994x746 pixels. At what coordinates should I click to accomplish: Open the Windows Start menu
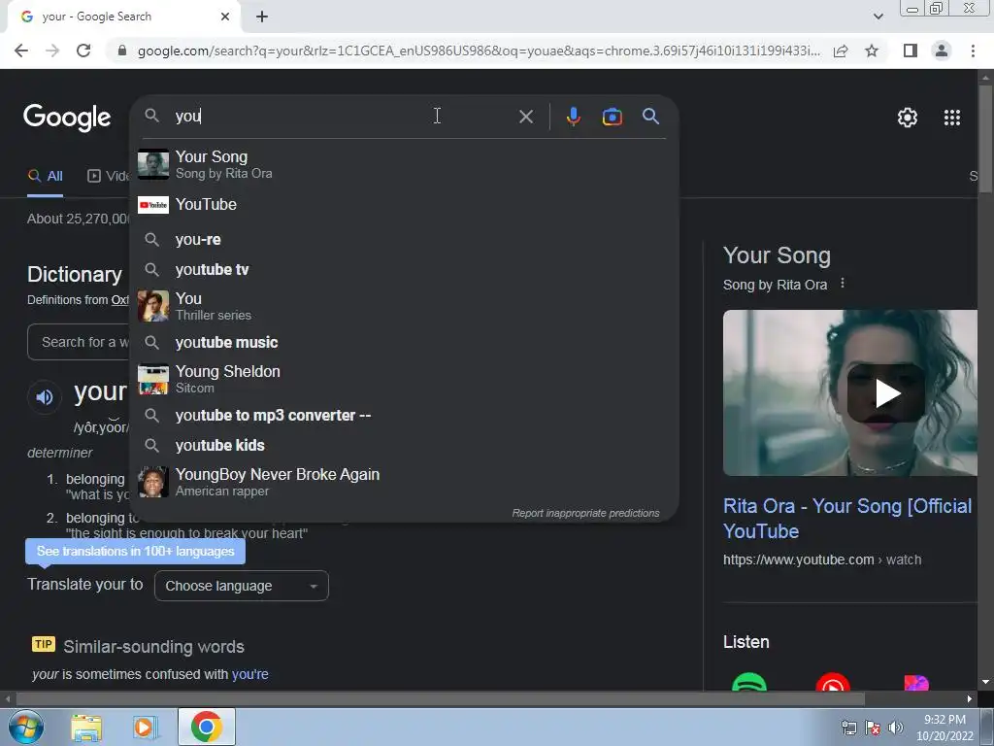coord(26,727)
